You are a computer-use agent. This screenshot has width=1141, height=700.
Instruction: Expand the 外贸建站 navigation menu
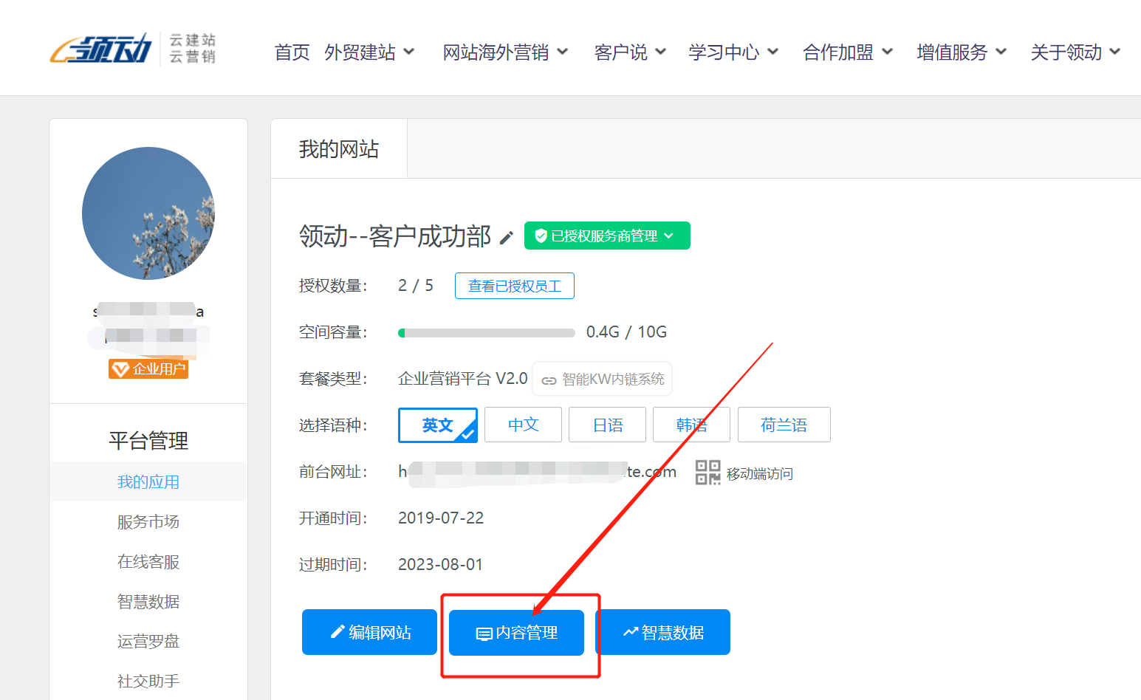click(x=369, y=52)
